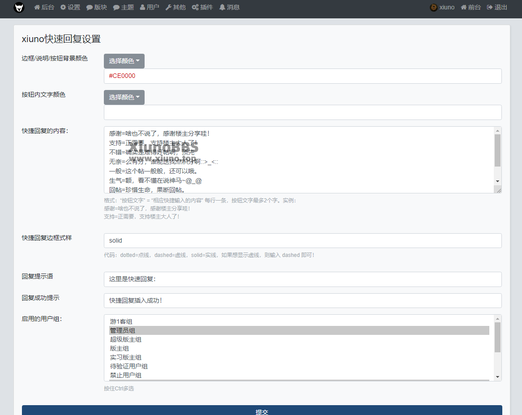Open the xiuno username link
This screenshot has width=522, height=415.
(x=447, y=7)
